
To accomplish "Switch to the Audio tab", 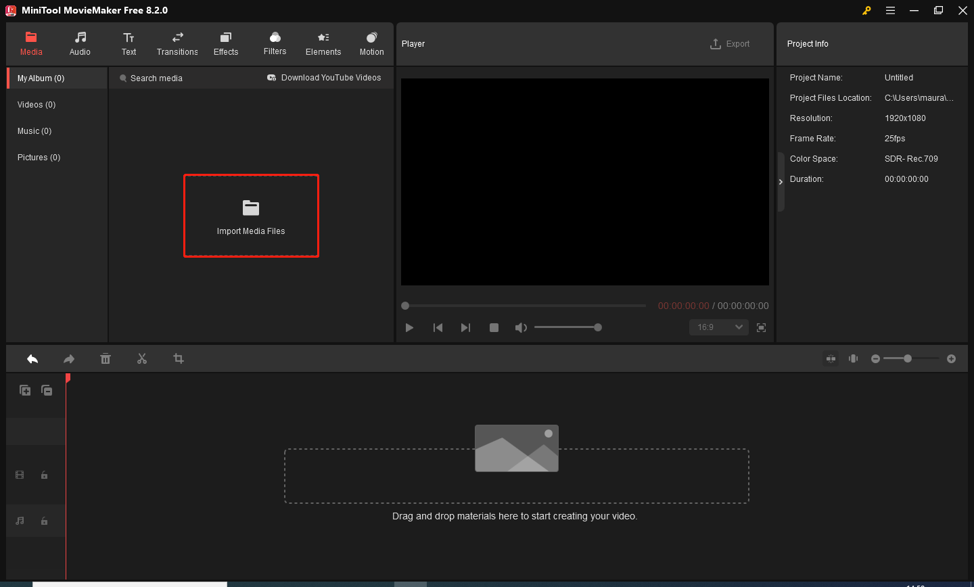I will [x=80, y=44].
